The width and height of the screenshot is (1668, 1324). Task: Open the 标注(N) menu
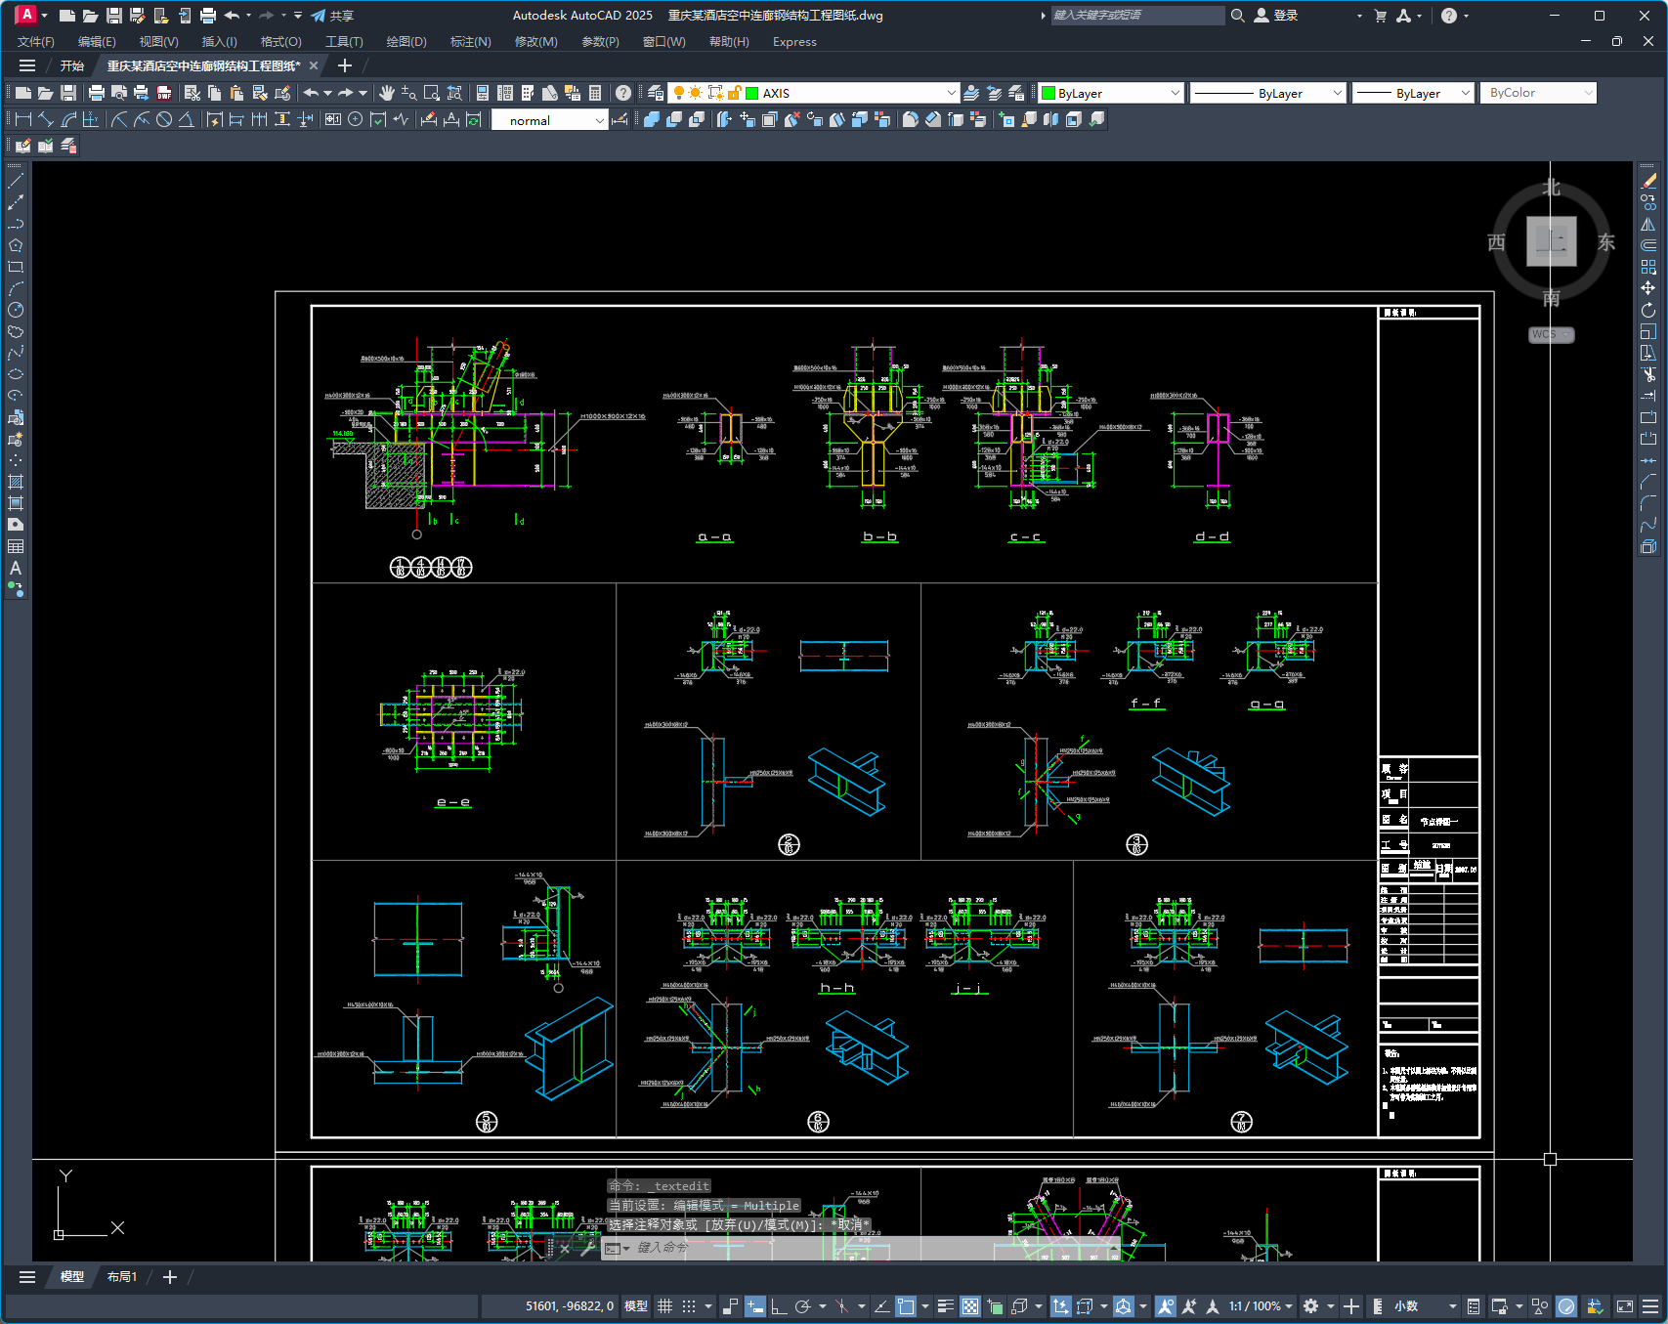coord(470,42)
